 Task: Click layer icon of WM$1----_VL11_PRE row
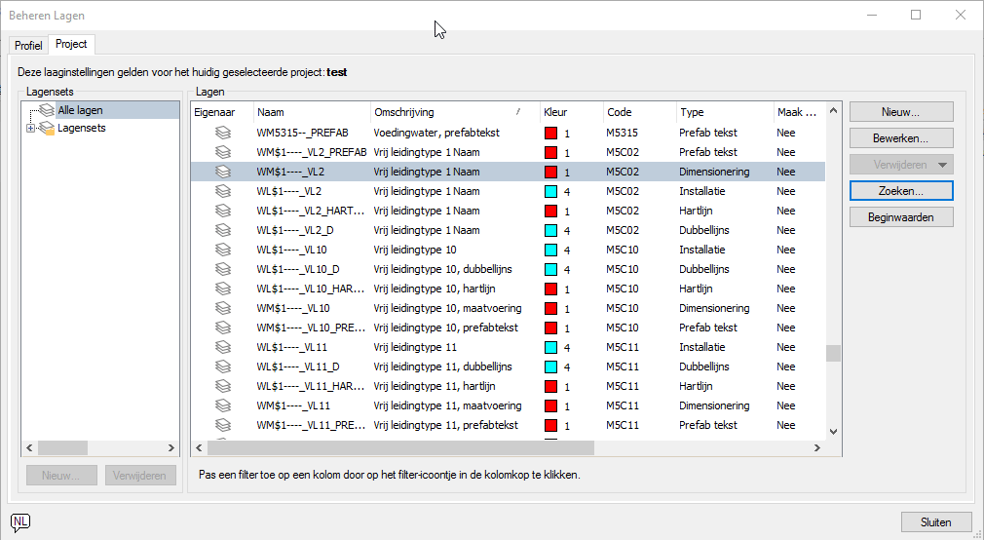pos(223,424)
